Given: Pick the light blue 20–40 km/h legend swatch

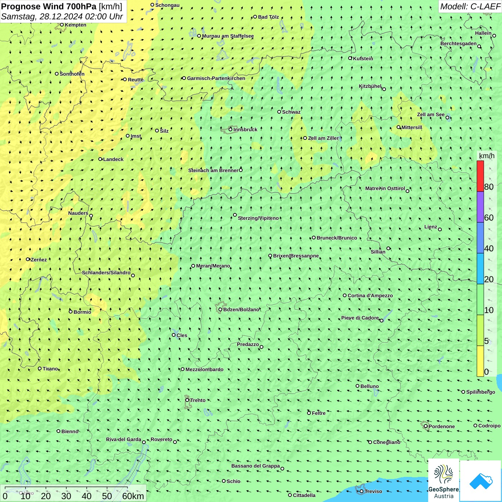Looking at the screenshot, I should click(x=480, y=269).
